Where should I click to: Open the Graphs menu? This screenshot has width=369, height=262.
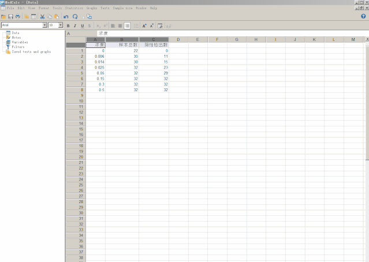pyautogui.click(x=92, y=8)
